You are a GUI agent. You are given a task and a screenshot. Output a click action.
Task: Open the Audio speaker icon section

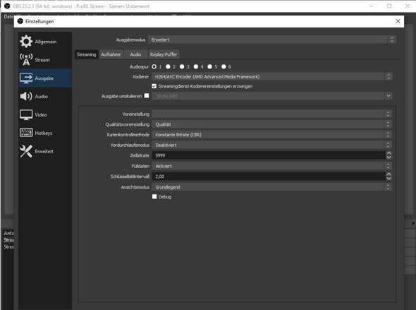point(26,96)
